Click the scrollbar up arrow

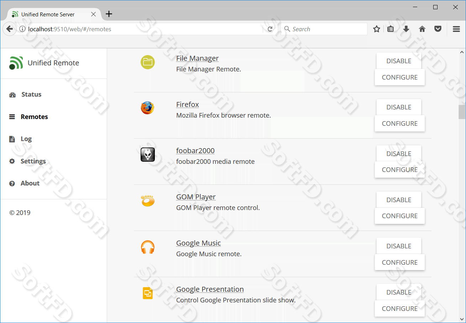pos(462,52)
